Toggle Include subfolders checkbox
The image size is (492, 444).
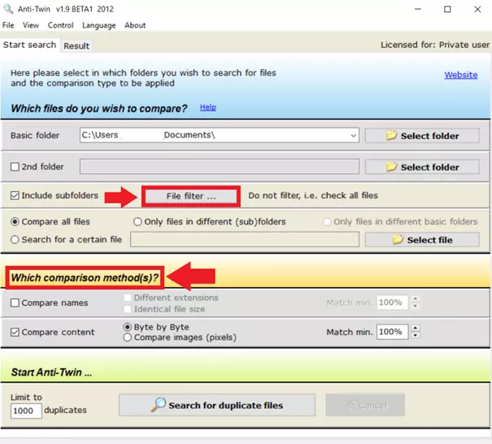click(15, 195)
